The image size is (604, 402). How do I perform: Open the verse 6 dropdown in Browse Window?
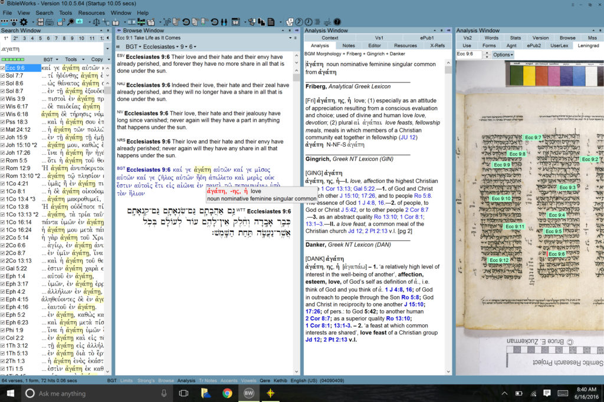pos(192,46)
